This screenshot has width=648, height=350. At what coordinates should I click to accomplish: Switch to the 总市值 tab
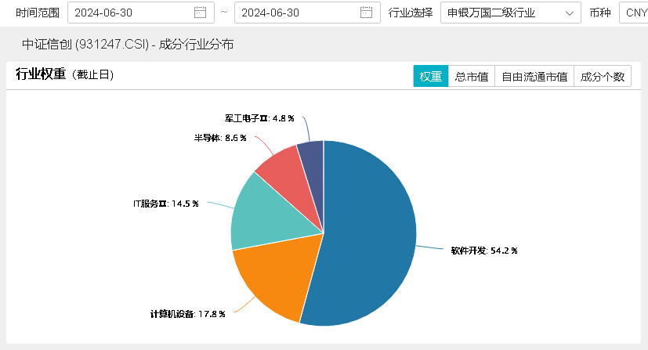pos(472,77)
